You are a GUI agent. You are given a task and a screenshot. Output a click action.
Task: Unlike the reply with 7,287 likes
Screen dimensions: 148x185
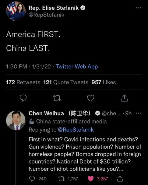[98, 179]
